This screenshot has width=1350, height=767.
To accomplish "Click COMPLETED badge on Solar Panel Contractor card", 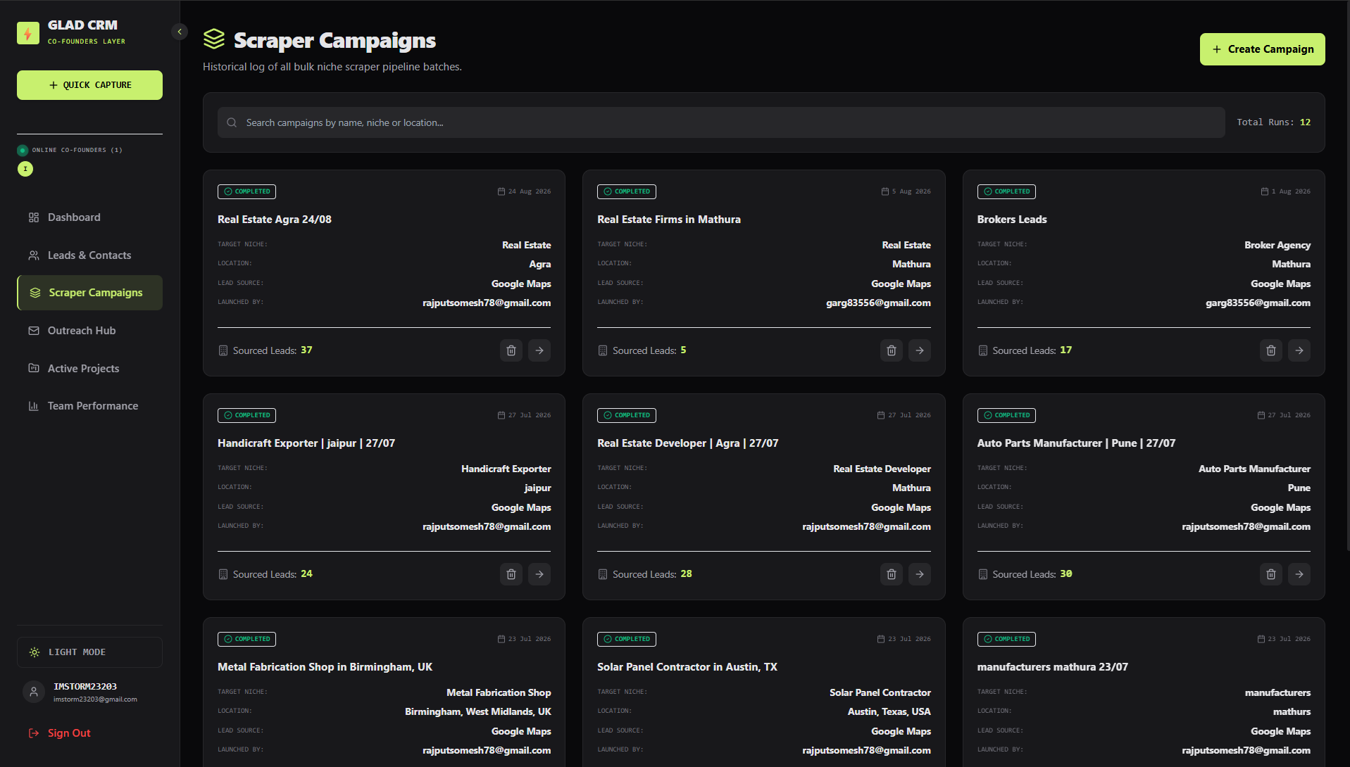I will click(627, 639).
